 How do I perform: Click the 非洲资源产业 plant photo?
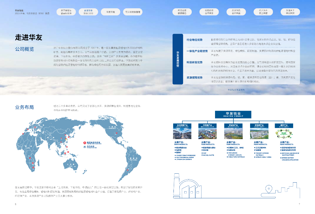182,133
